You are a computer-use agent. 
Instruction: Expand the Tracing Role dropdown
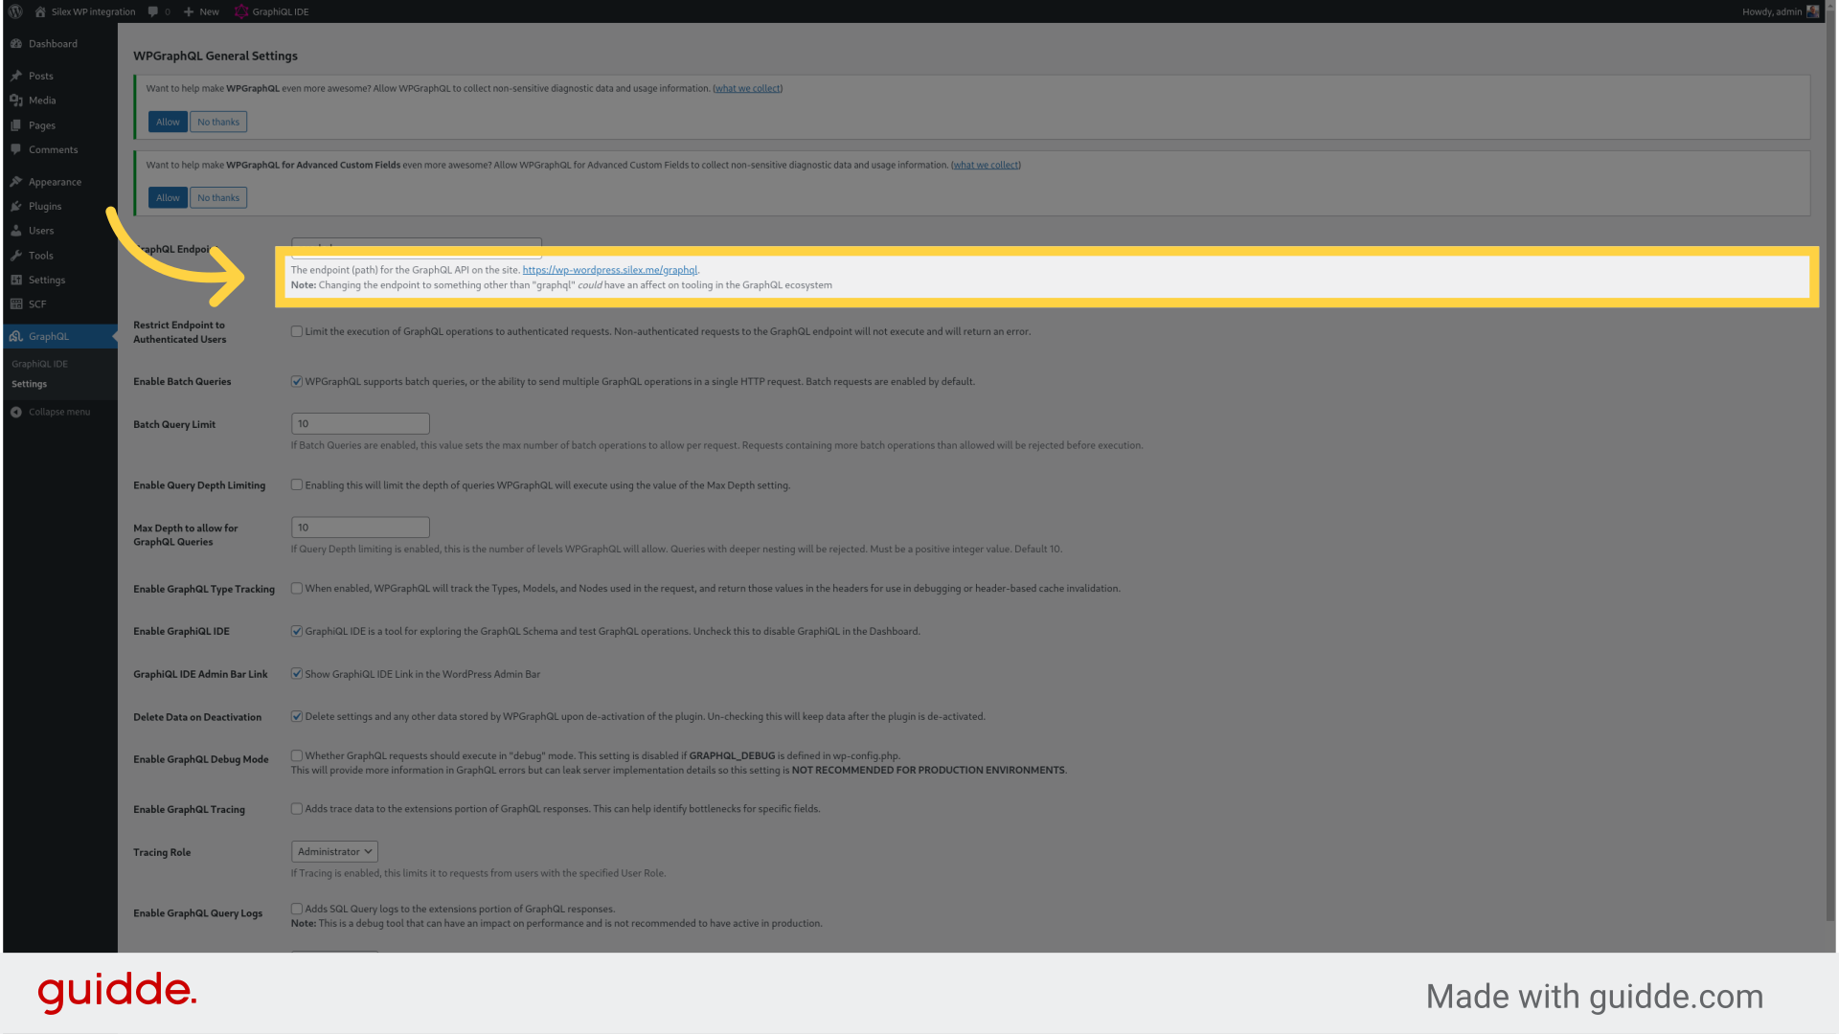click(333, 851)
